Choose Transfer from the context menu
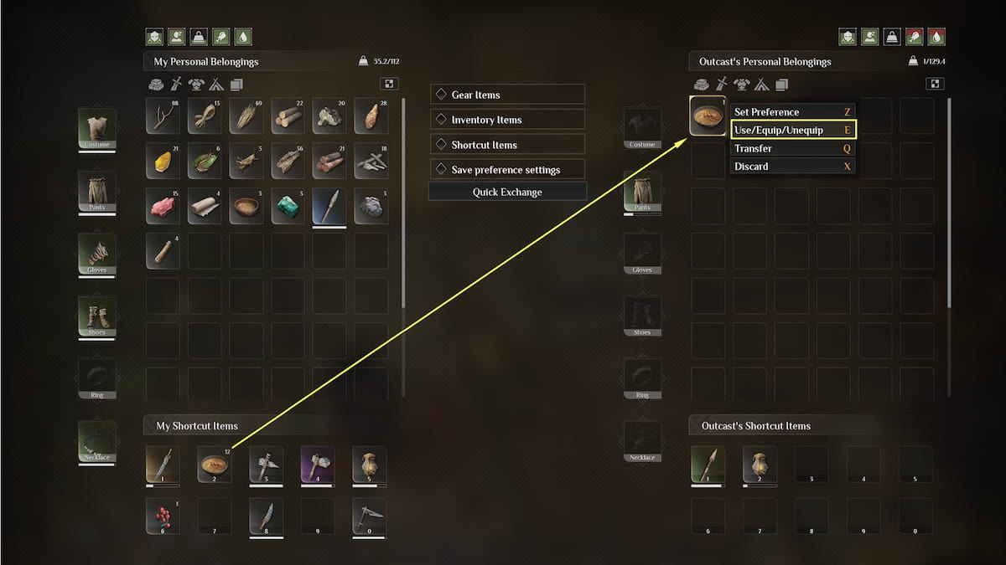The image size is (1006, 565). pos(793,148)
